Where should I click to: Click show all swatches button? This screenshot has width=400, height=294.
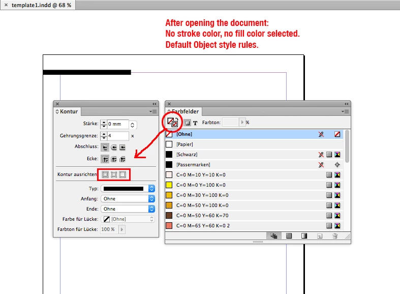pyautogui.click(x=274, y=236)
